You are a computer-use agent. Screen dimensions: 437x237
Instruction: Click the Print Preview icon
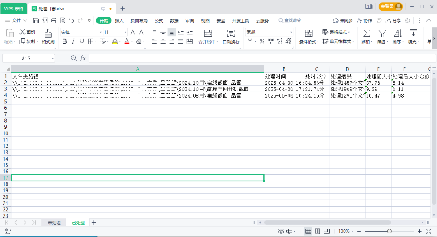click(63, 20)
